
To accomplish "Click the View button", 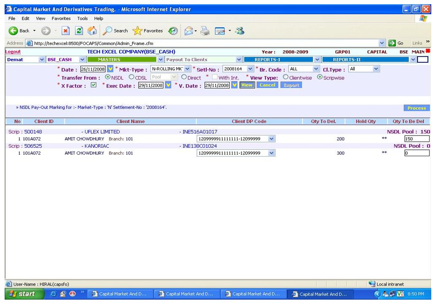I will tap(247, 85).
